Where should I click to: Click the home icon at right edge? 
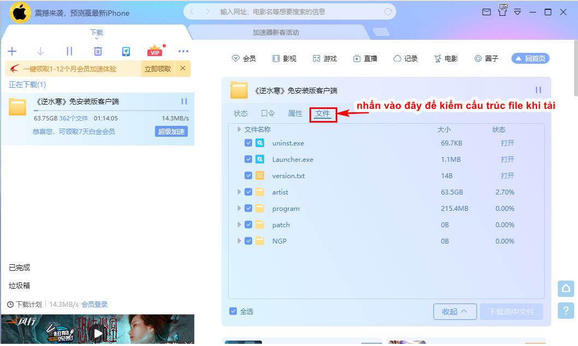[x=566, y=289]
